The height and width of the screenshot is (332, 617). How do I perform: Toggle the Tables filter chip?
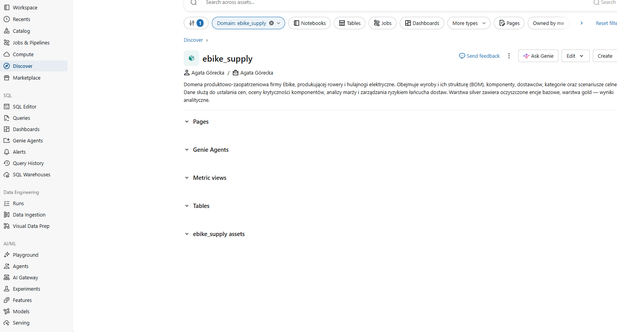pyautogui.click(x=350, y=23)
